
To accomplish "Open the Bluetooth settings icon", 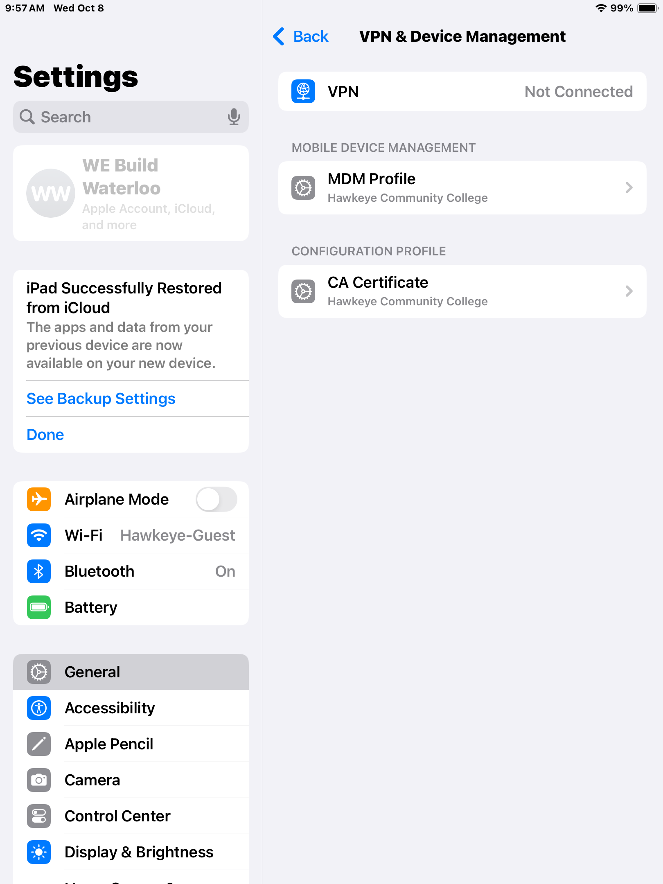I will pos(39,571).
